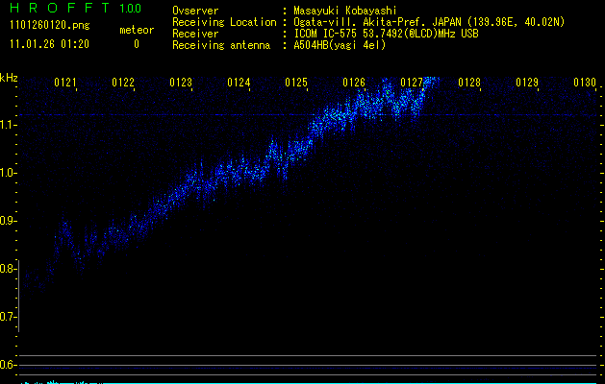
Task: Click time marker 0127
Action: pos(412,83)
